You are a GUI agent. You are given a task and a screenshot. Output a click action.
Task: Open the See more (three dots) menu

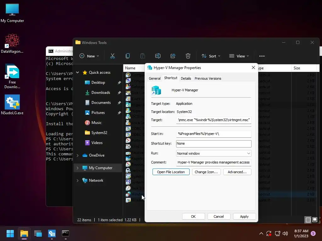tap(262, 56)
